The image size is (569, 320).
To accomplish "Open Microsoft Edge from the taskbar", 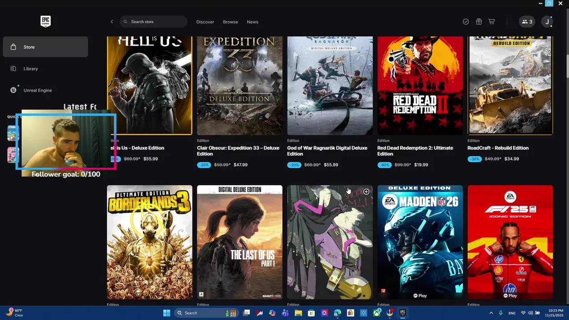I will [x=337, y=313].
